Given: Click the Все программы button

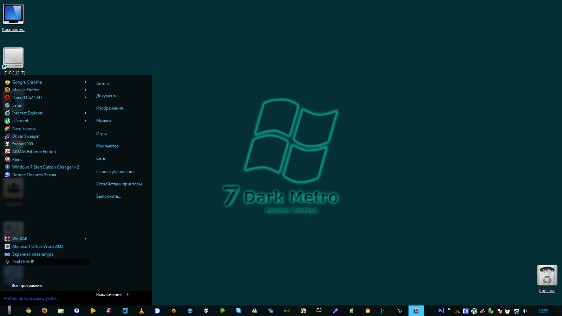Looking at the screenshot, I should (x=27, y=285).
